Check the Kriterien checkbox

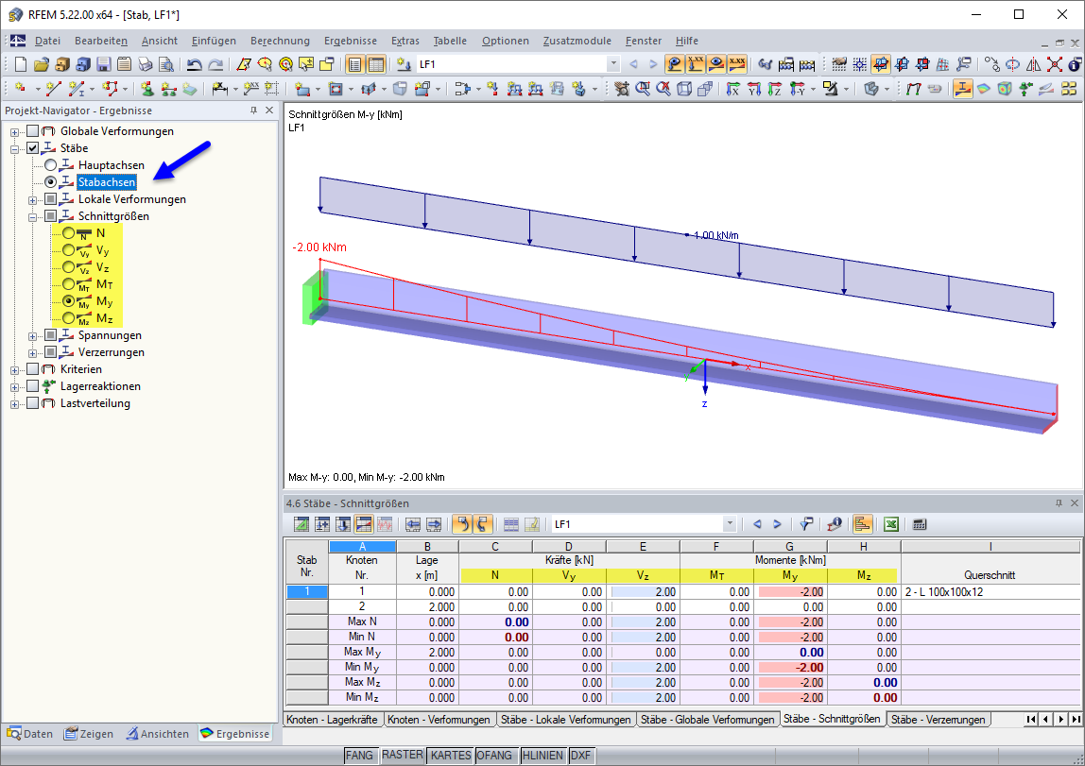click(x=32, y=369)
